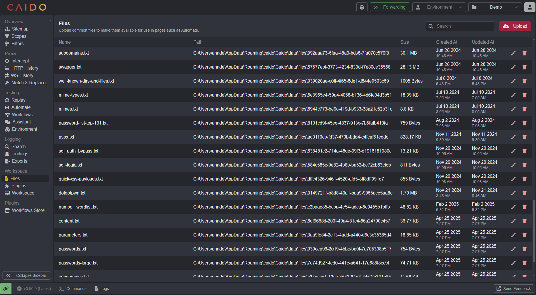The height and width of the screenshot is (295, 536).
Task: Open Match & Replace
Action: [28, 83]
